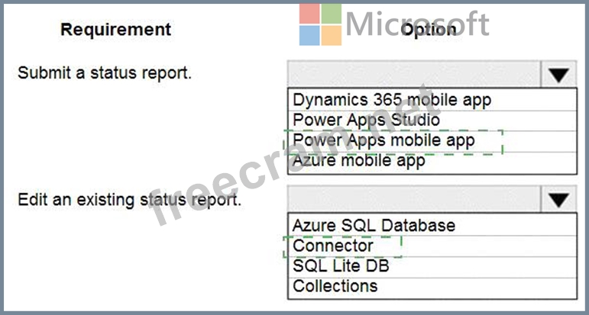The height and width of the screenshot is (315, 589).
Task: Click the 'Submit a status report.' requirement text
Action: [x=105, y=72]
